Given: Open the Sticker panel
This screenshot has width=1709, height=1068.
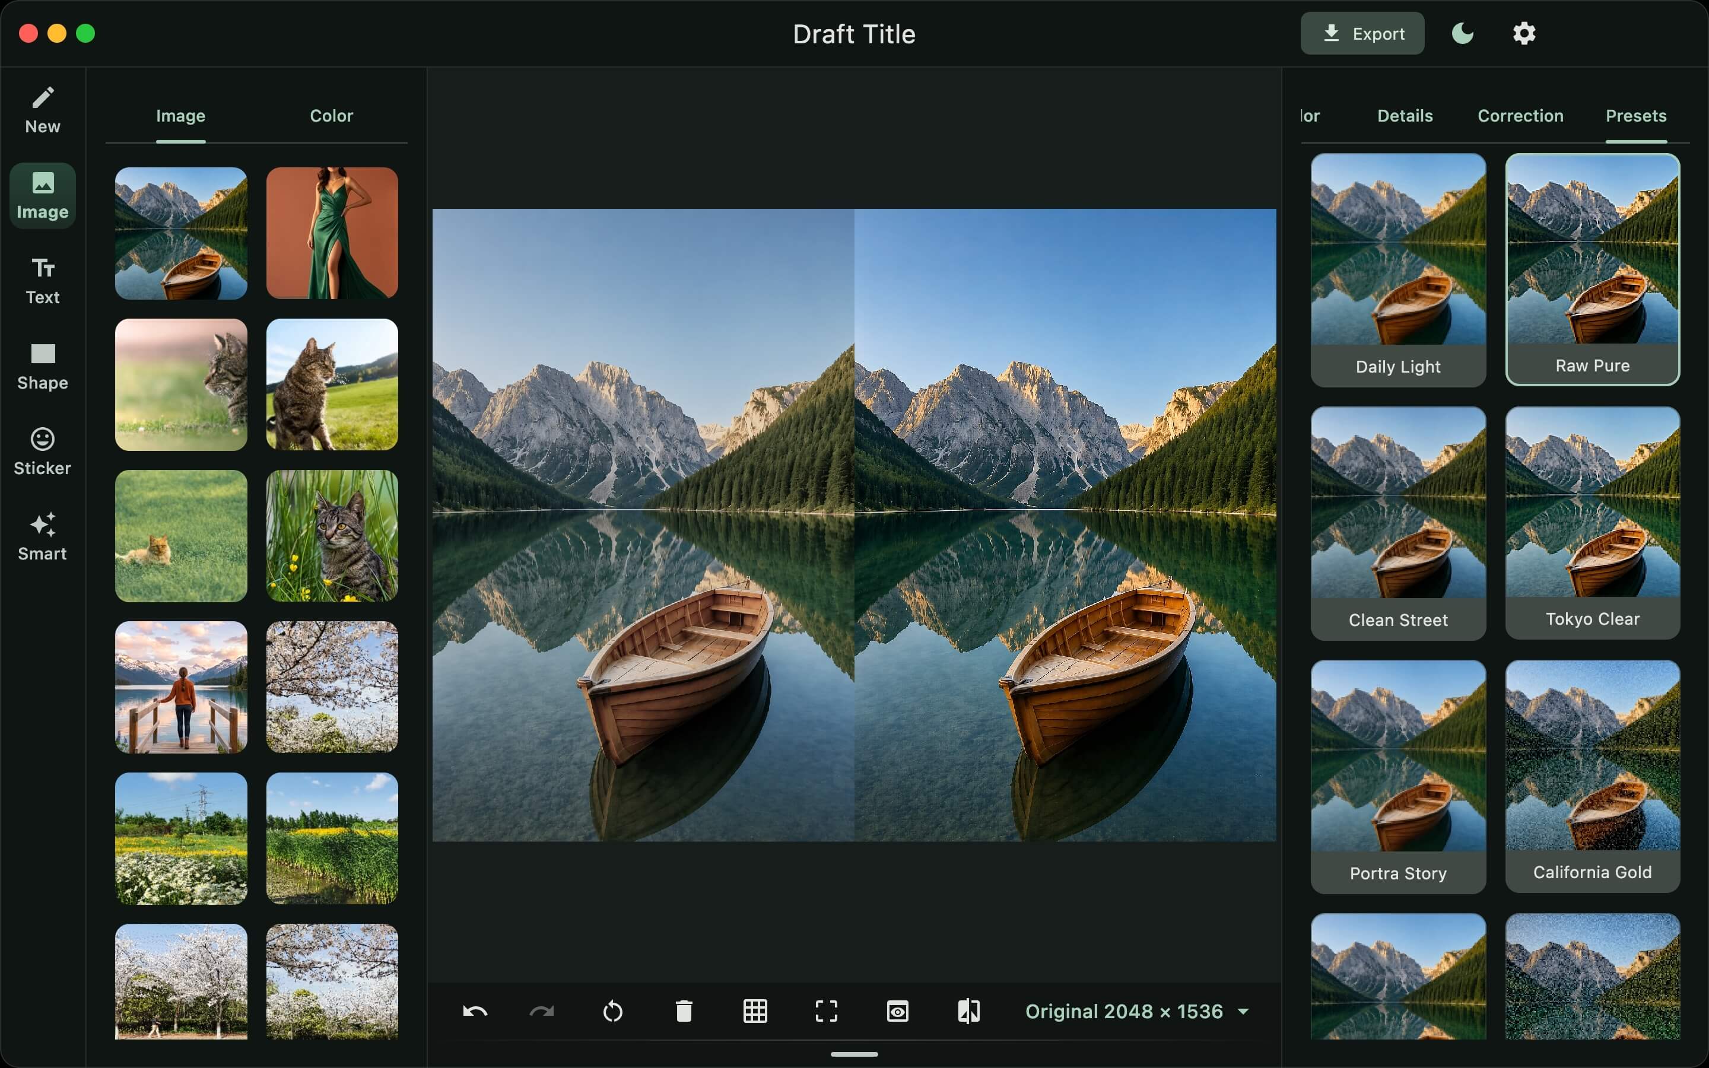Looking at the screenshot, I should [x=42, y=452].
